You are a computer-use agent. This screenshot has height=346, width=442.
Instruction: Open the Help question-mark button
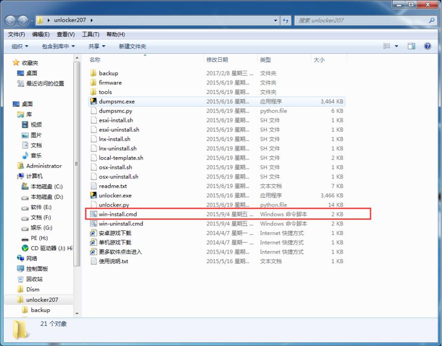[427, 46]
